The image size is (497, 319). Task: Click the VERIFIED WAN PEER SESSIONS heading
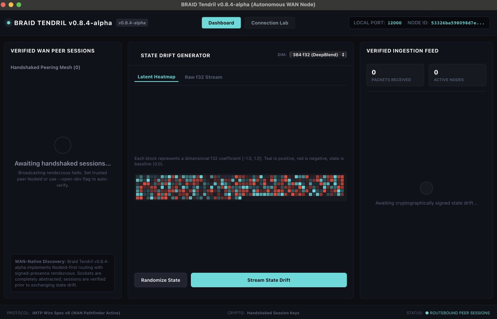click(x=53, y=51)
